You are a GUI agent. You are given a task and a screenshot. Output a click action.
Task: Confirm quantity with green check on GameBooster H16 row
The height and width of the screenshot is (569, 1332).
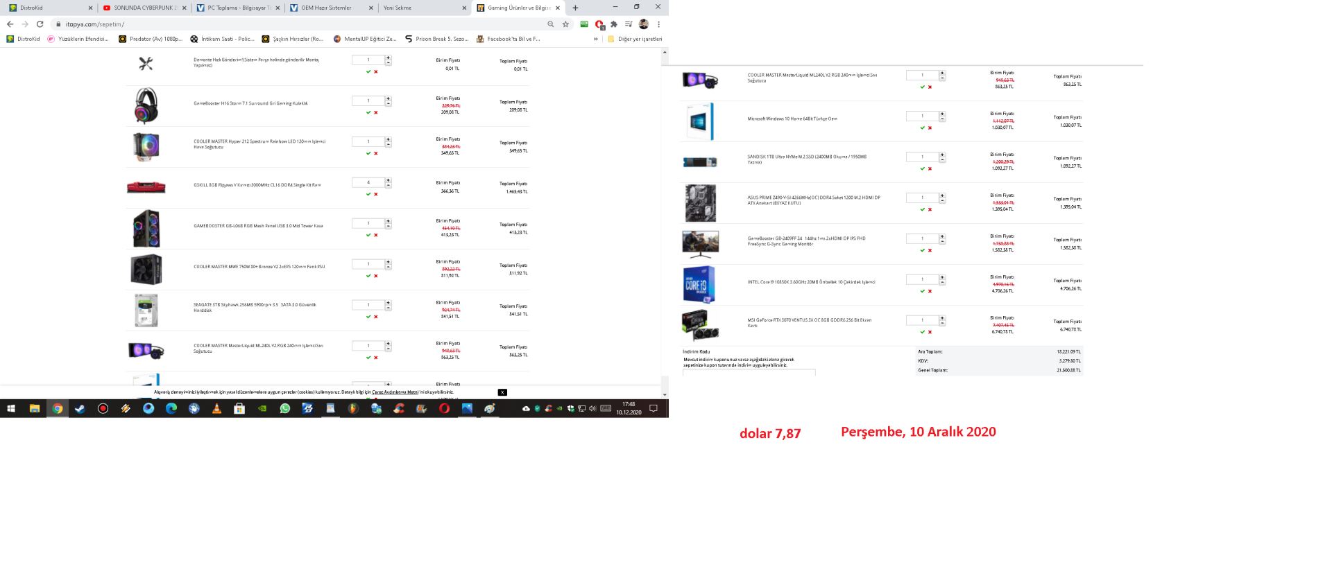pos(368,112)
